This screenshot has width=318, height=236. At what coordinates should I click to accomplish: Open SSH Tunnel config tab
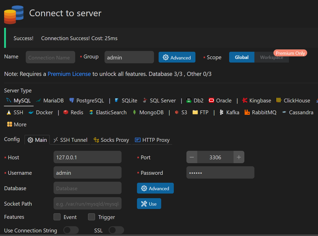pos(70,140)
